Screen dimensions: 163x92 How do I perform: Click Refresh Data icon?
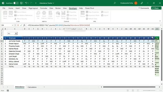tap(87, 19)
